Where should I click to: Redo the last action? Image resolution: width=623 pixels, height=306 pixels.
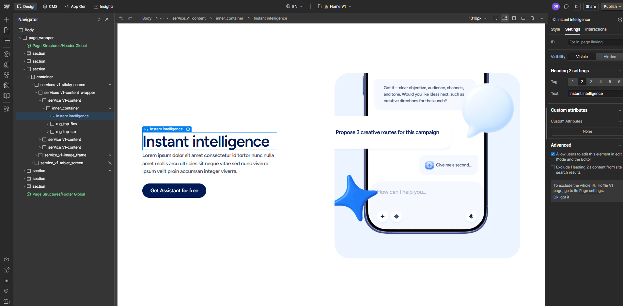130,18
